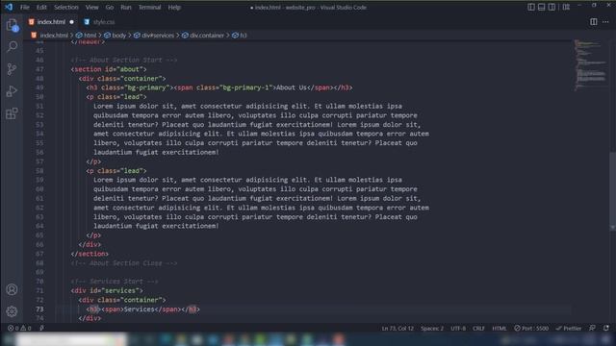Click the Prettier status bar item
The width and height of the screenshot is (616, 346).
point(569,329)
